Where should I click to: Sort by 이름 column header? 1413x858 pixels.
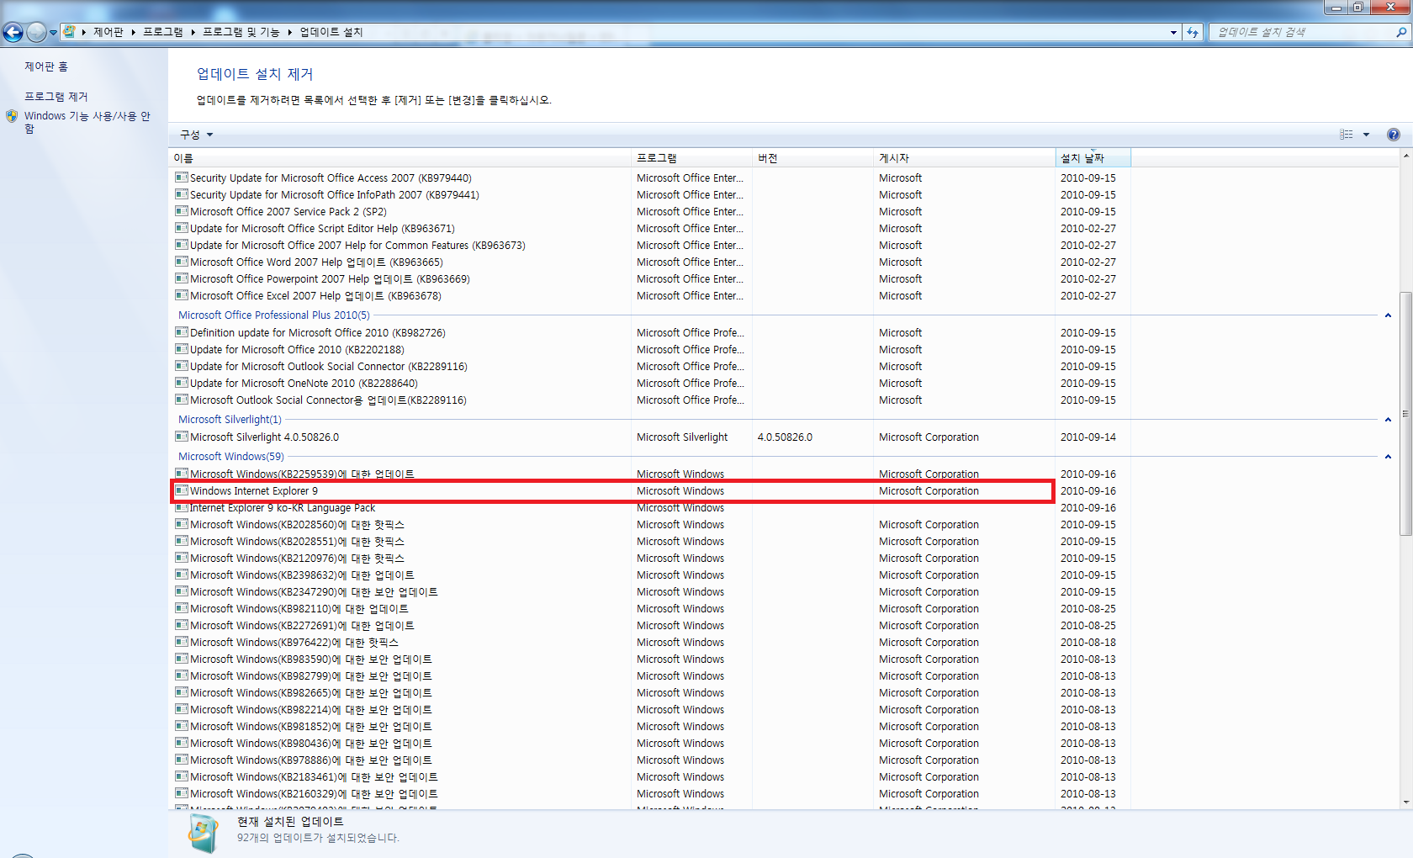pos(400,158)
